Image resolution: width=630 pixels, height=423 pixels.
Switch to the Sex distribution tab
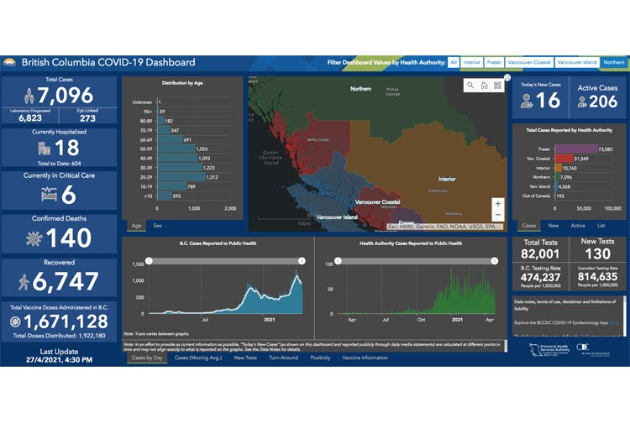coord(158,226)
